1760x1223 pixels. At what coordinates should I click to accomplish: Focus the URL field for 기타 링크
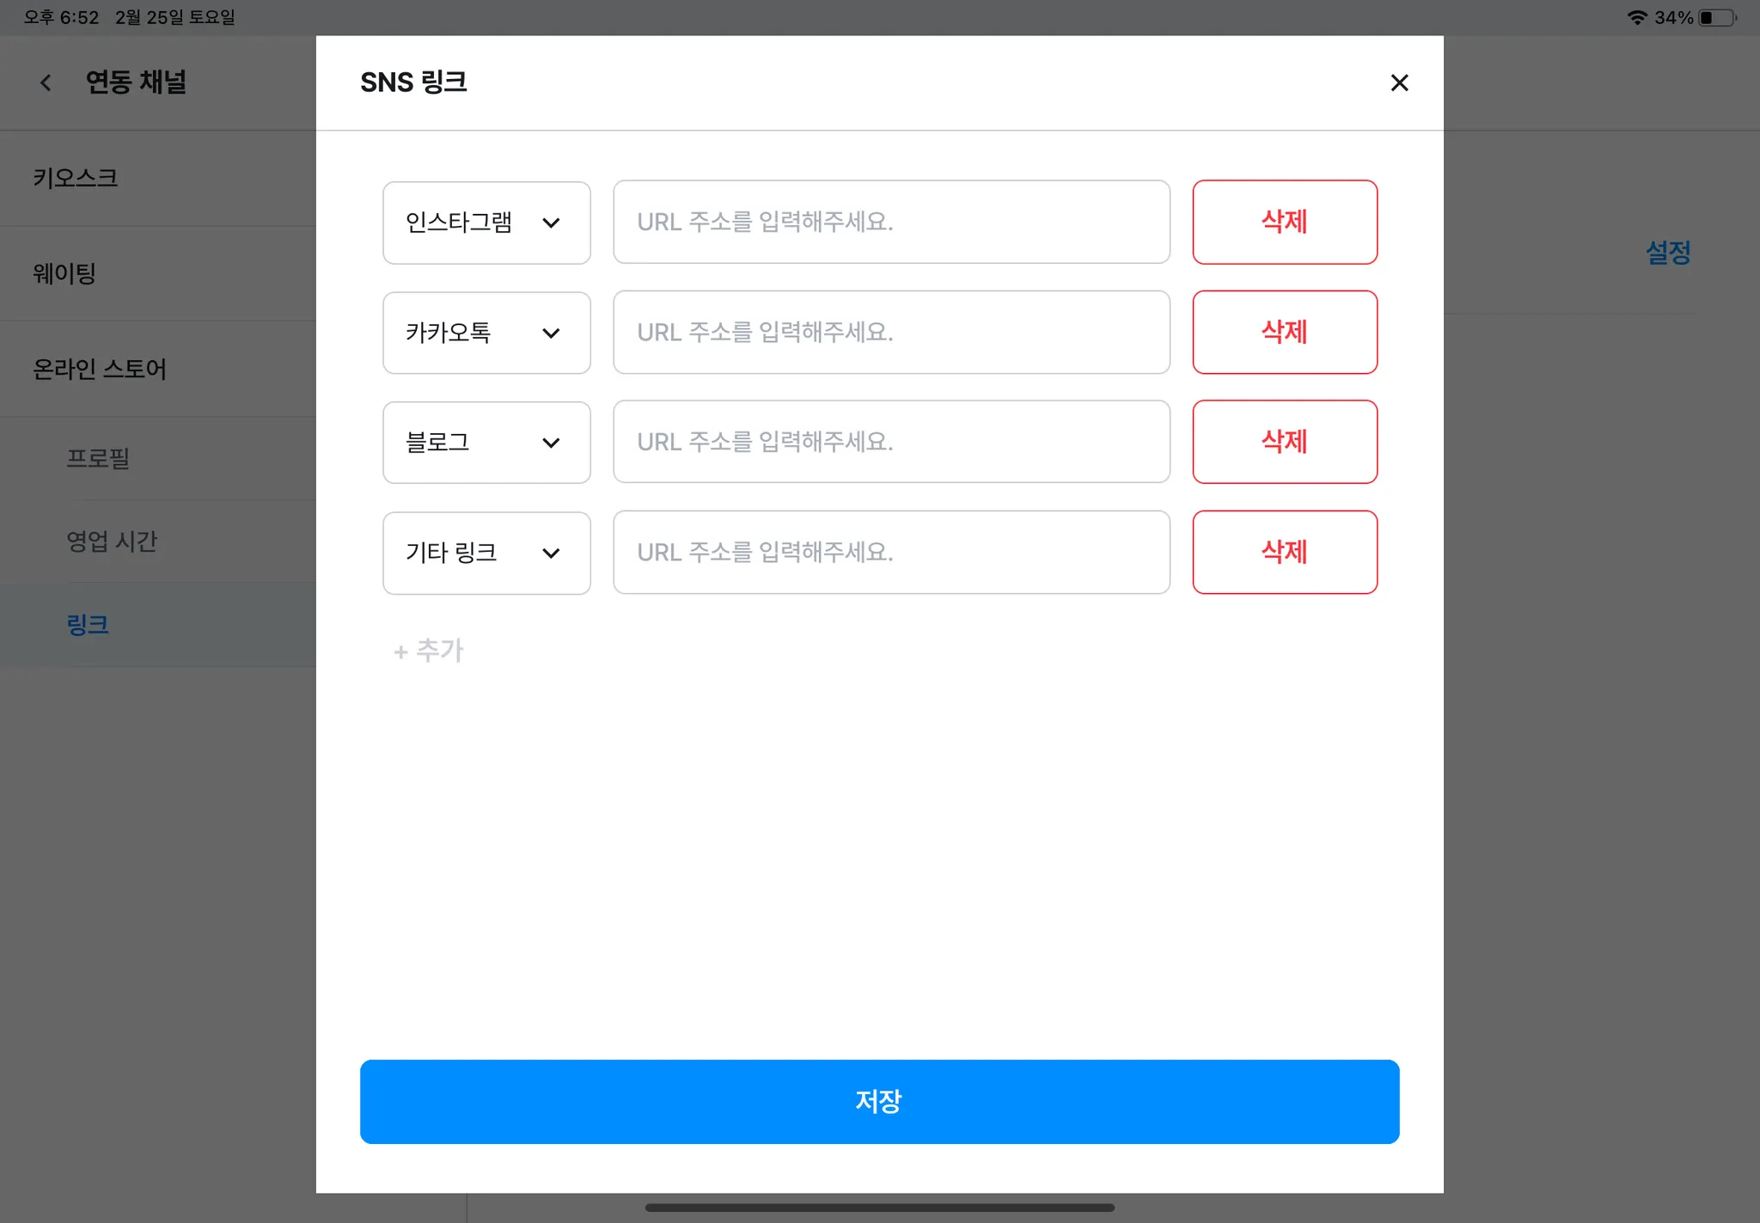pos(891,552)
